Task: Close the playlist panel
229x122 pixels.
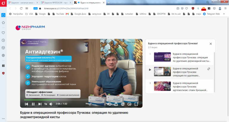Action: tap(211, 44)
